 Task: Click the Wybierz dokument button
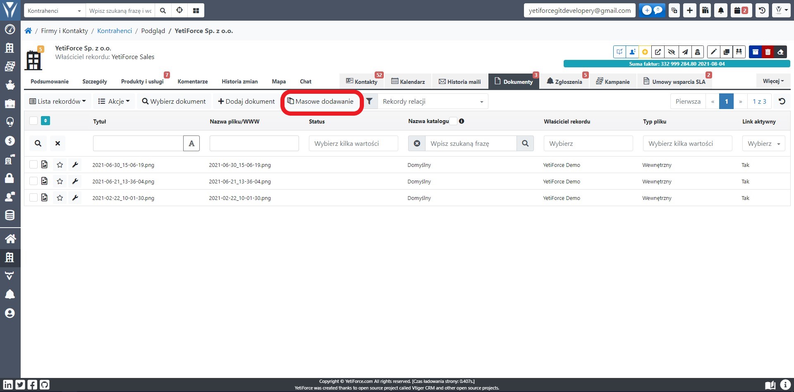pyautogui.click(x=174, y=101)
